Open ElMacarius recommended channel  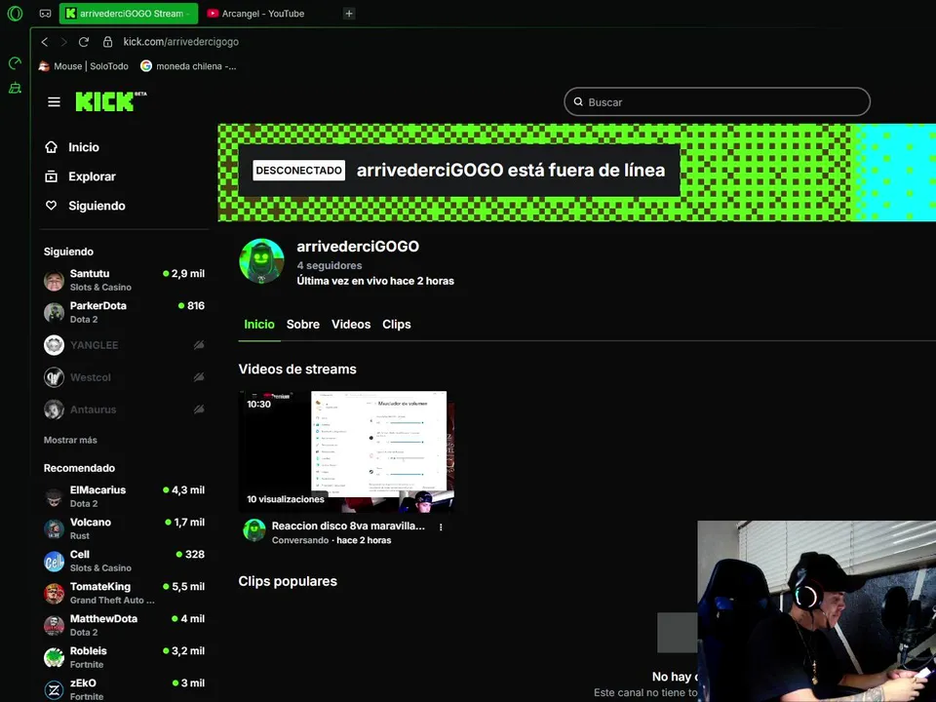(124, 496)
